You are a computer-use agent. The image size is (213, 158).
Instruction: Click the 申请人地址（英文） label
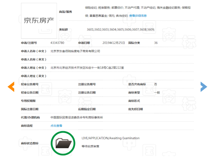click(x=34, y=76)
